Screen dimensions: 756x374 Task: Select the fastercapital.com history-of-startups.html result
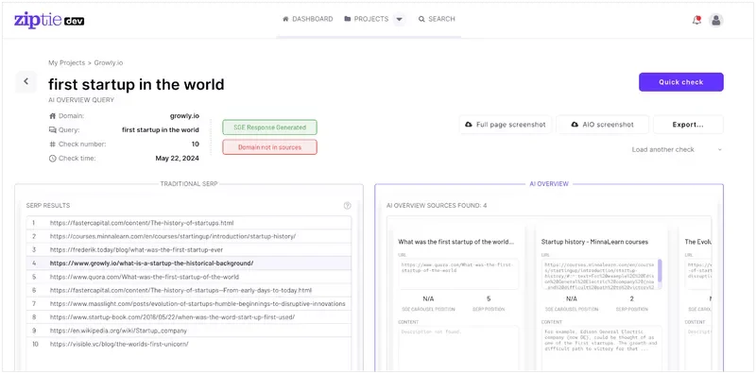[x=189, y=223]
